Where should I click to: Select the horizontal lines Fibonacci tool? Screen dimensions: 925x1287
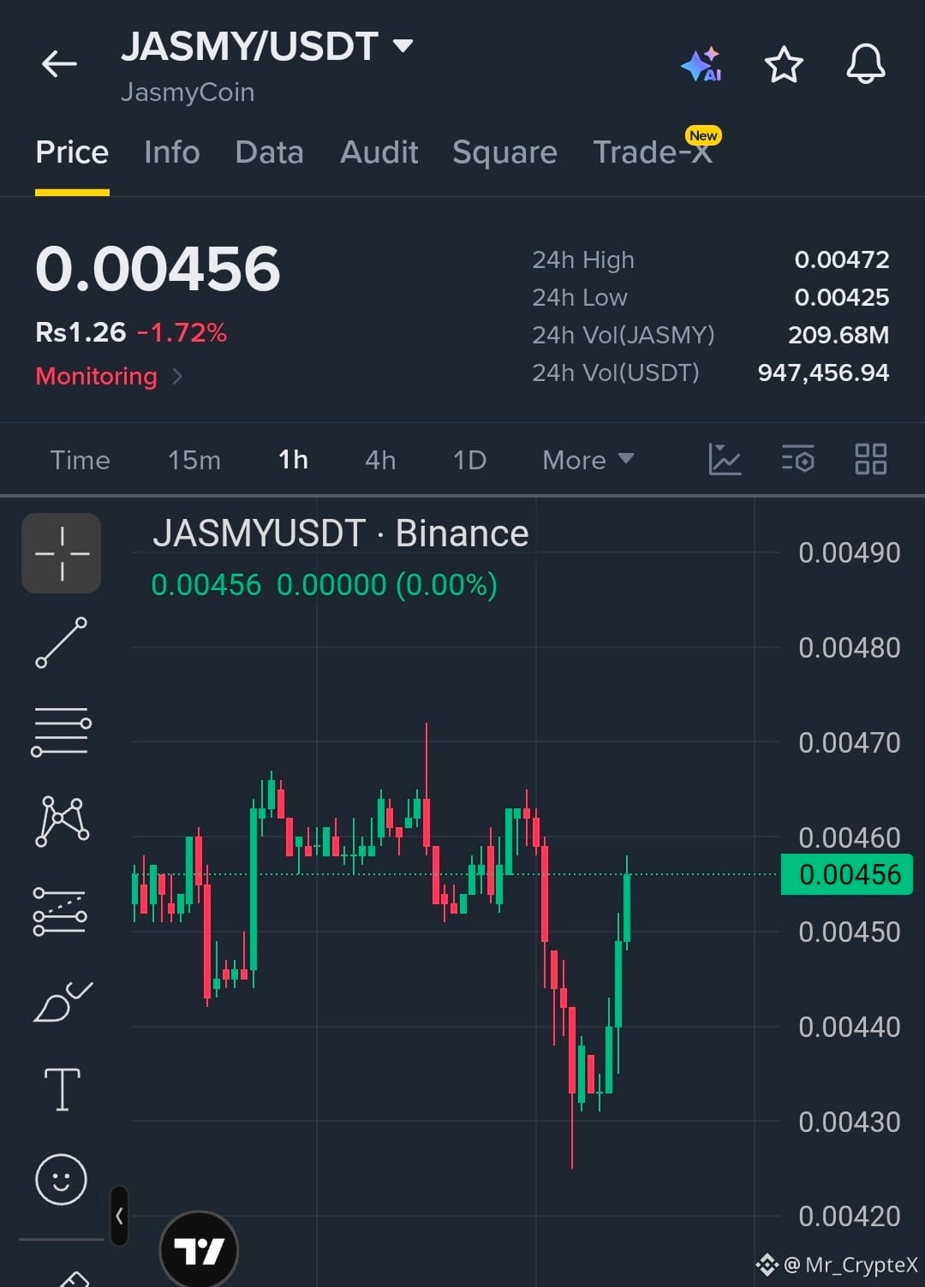coord(62,732)
